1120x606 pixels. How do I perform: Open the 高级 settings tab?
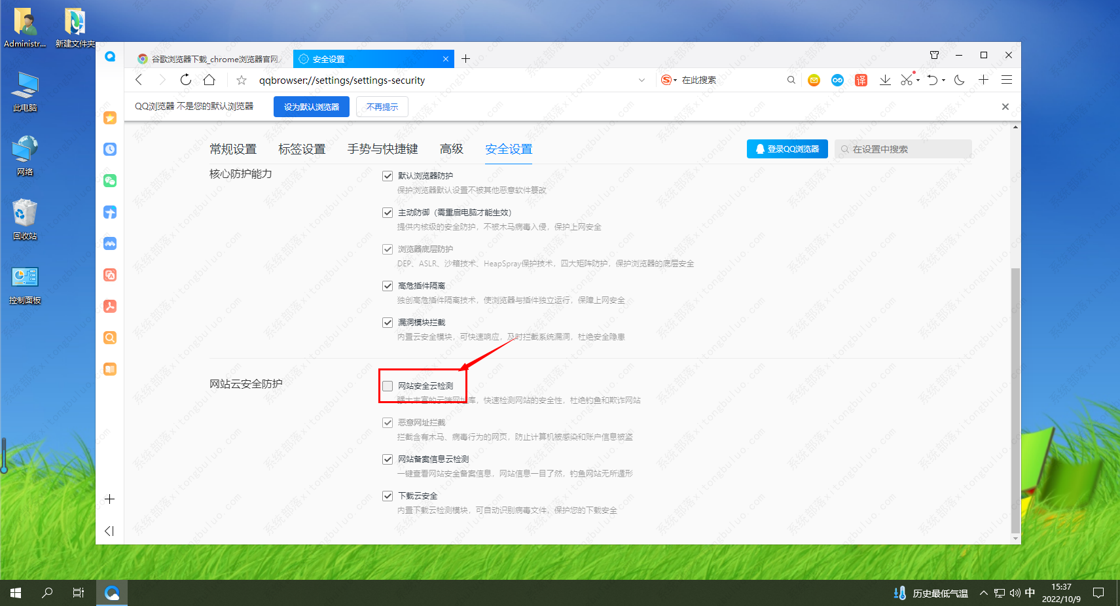point(451,149)
